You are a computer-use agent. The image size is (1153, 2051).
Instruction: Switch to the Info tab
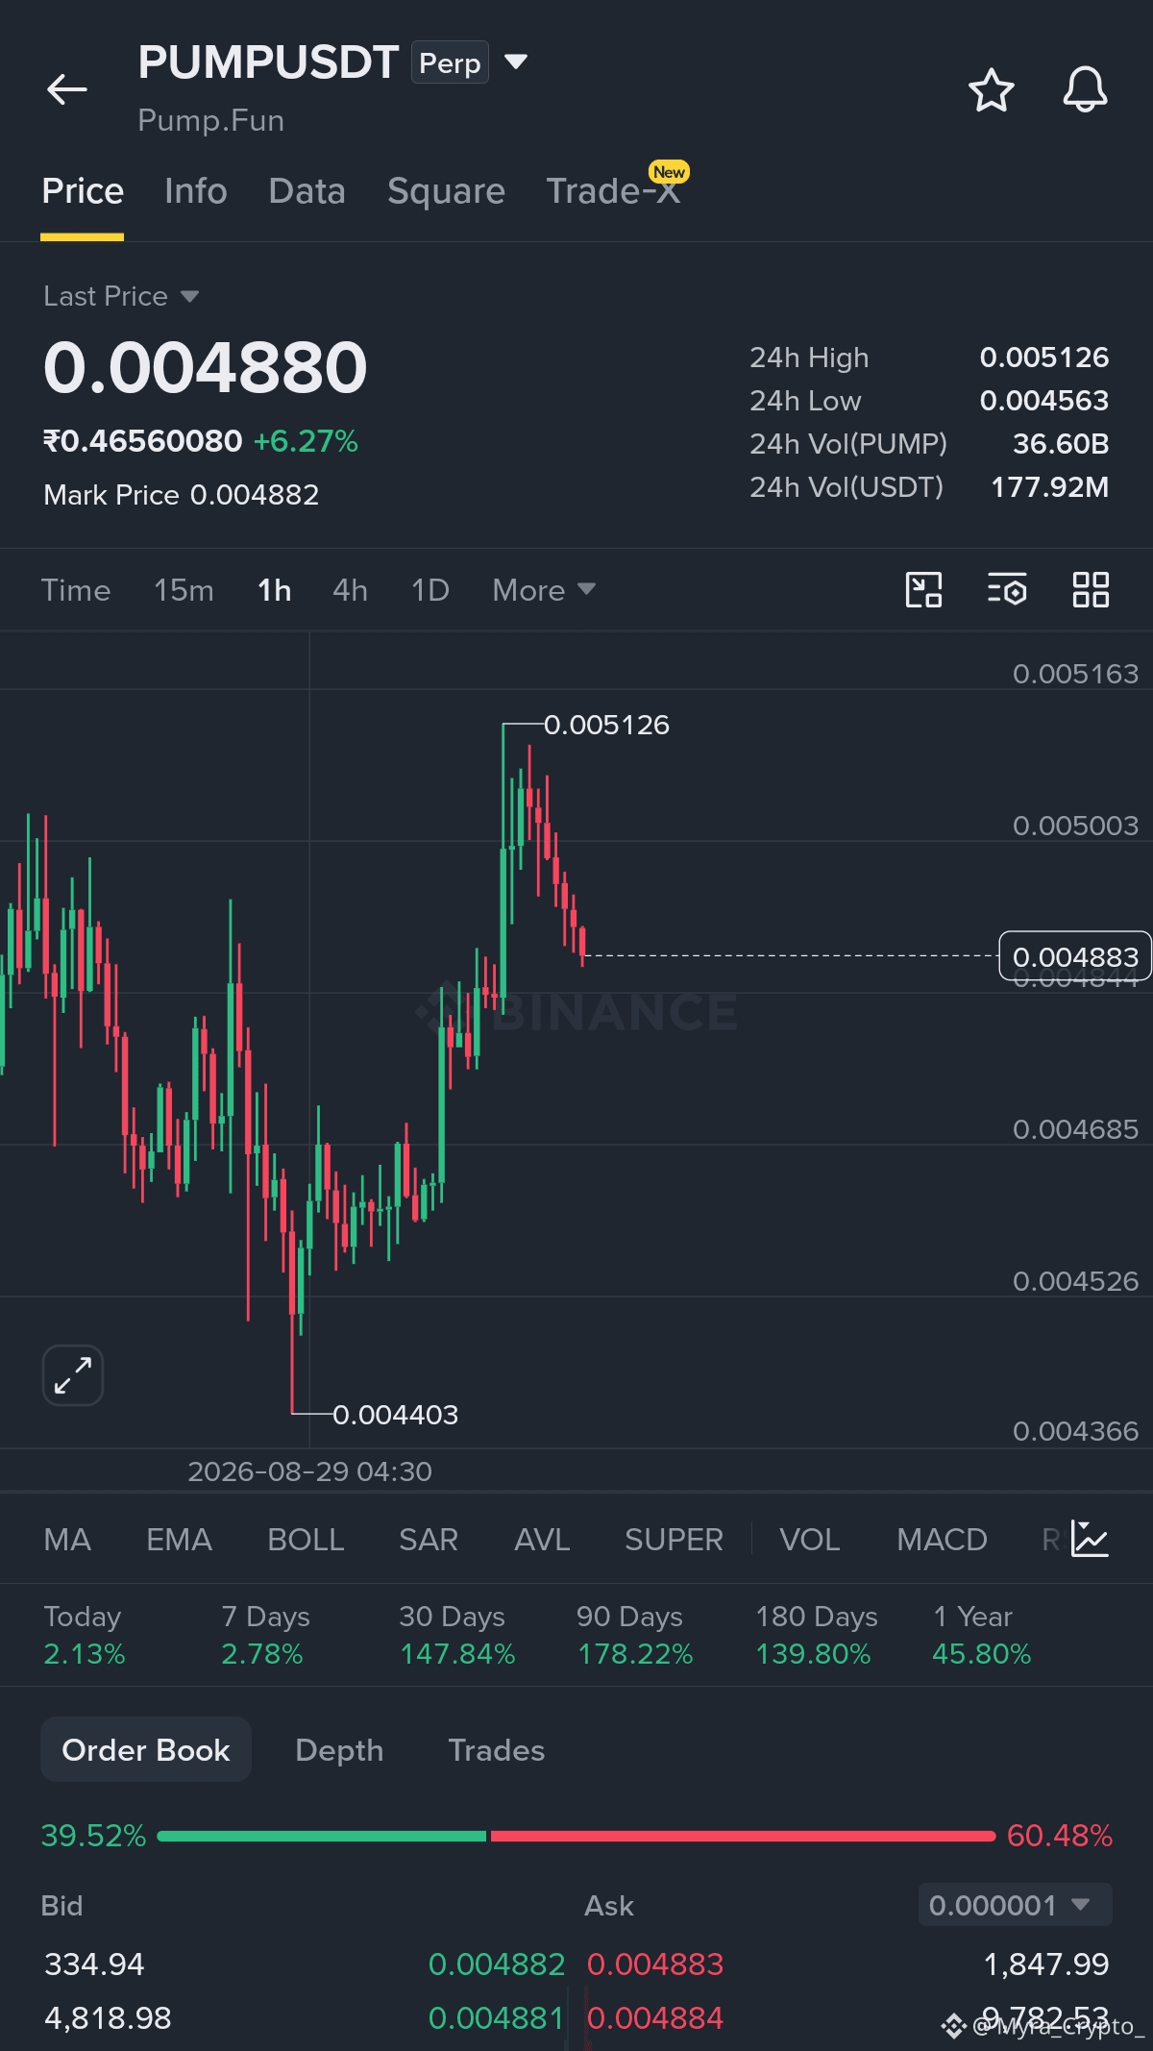[196, 191]
